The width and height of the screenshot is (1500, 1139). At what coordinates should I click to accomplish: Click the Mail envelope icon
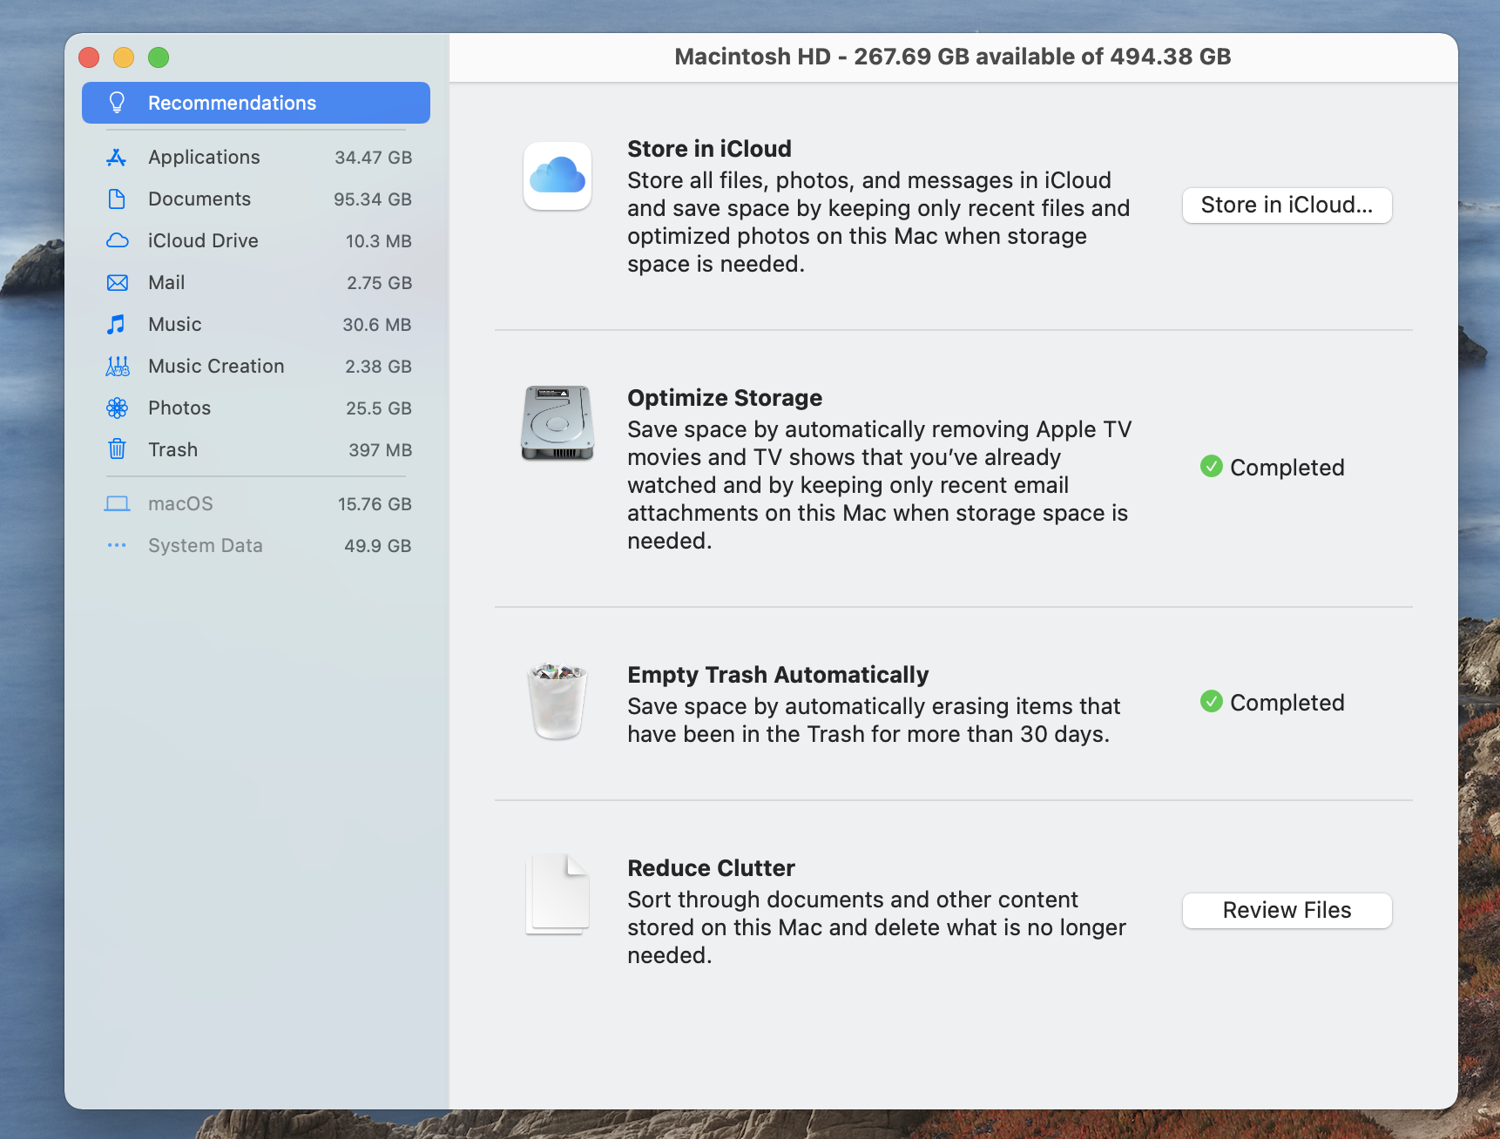pyautogui.click(x=117, y=283)
